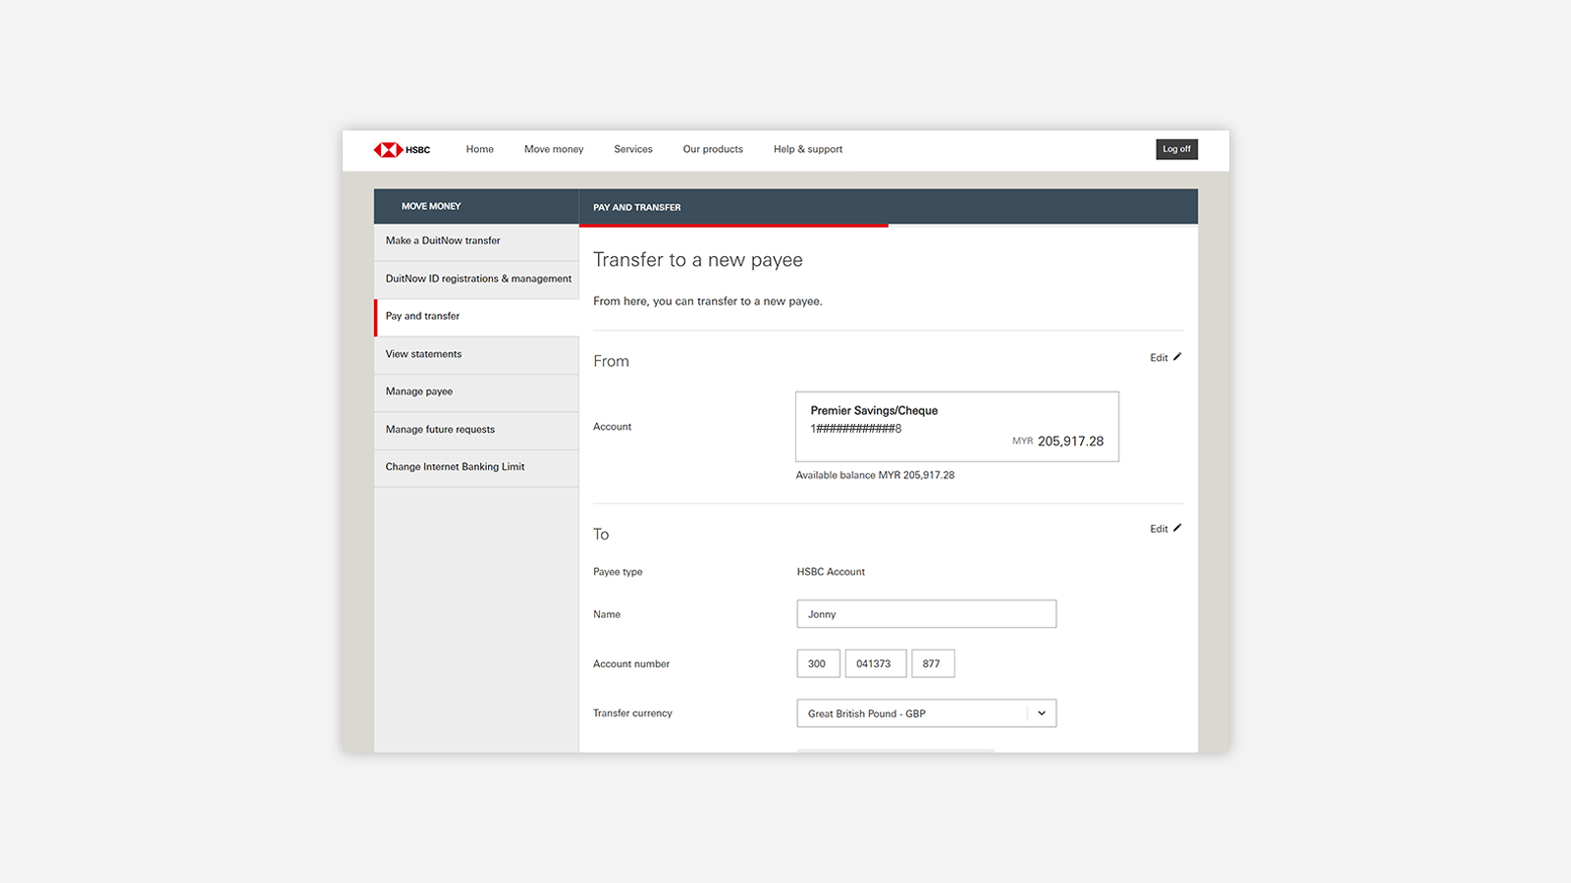Open Help & support menu

click(808, 149)
